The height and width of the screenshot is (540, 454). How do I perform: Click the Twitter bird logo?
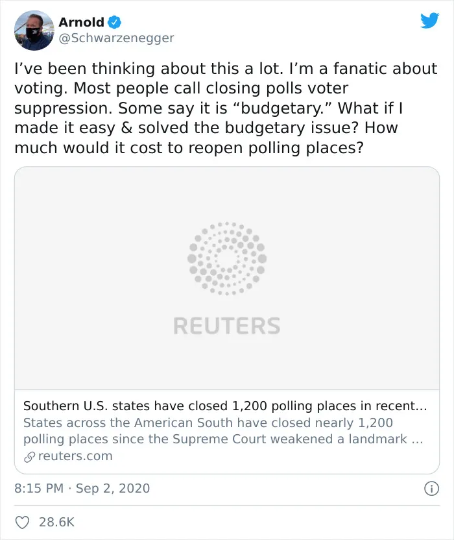[429, 20]
